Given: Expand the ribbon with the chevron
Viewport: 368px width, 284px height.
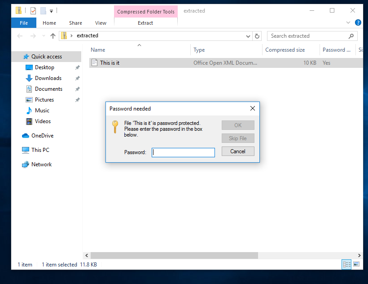Looking at the screenshot, I should (349, 22).
